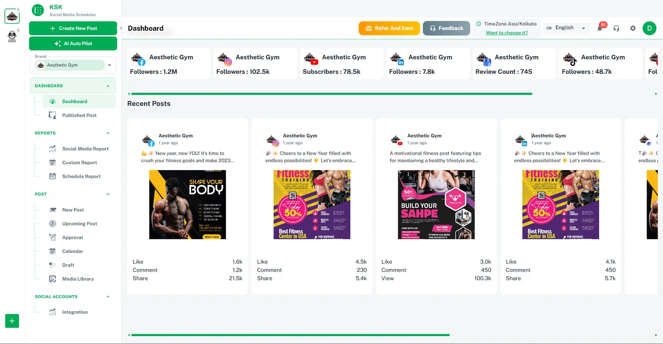663x344 pixels.
Task: Open New Post menu item
Action: click(79, 210)
